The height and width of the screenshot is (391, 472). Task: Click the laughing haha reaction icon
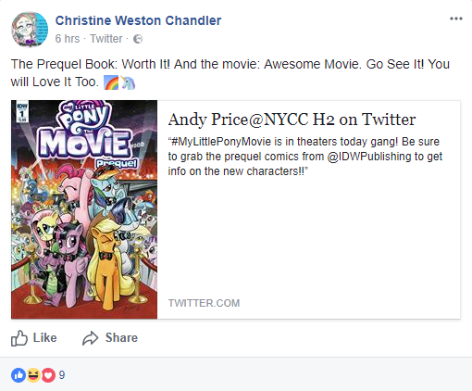pyautogui.click(x=33, y=375)
